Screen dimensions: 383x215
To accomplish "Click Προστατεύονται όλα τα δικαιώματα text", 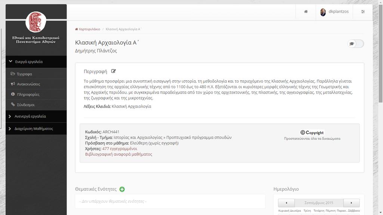I will tap(312, 138).
